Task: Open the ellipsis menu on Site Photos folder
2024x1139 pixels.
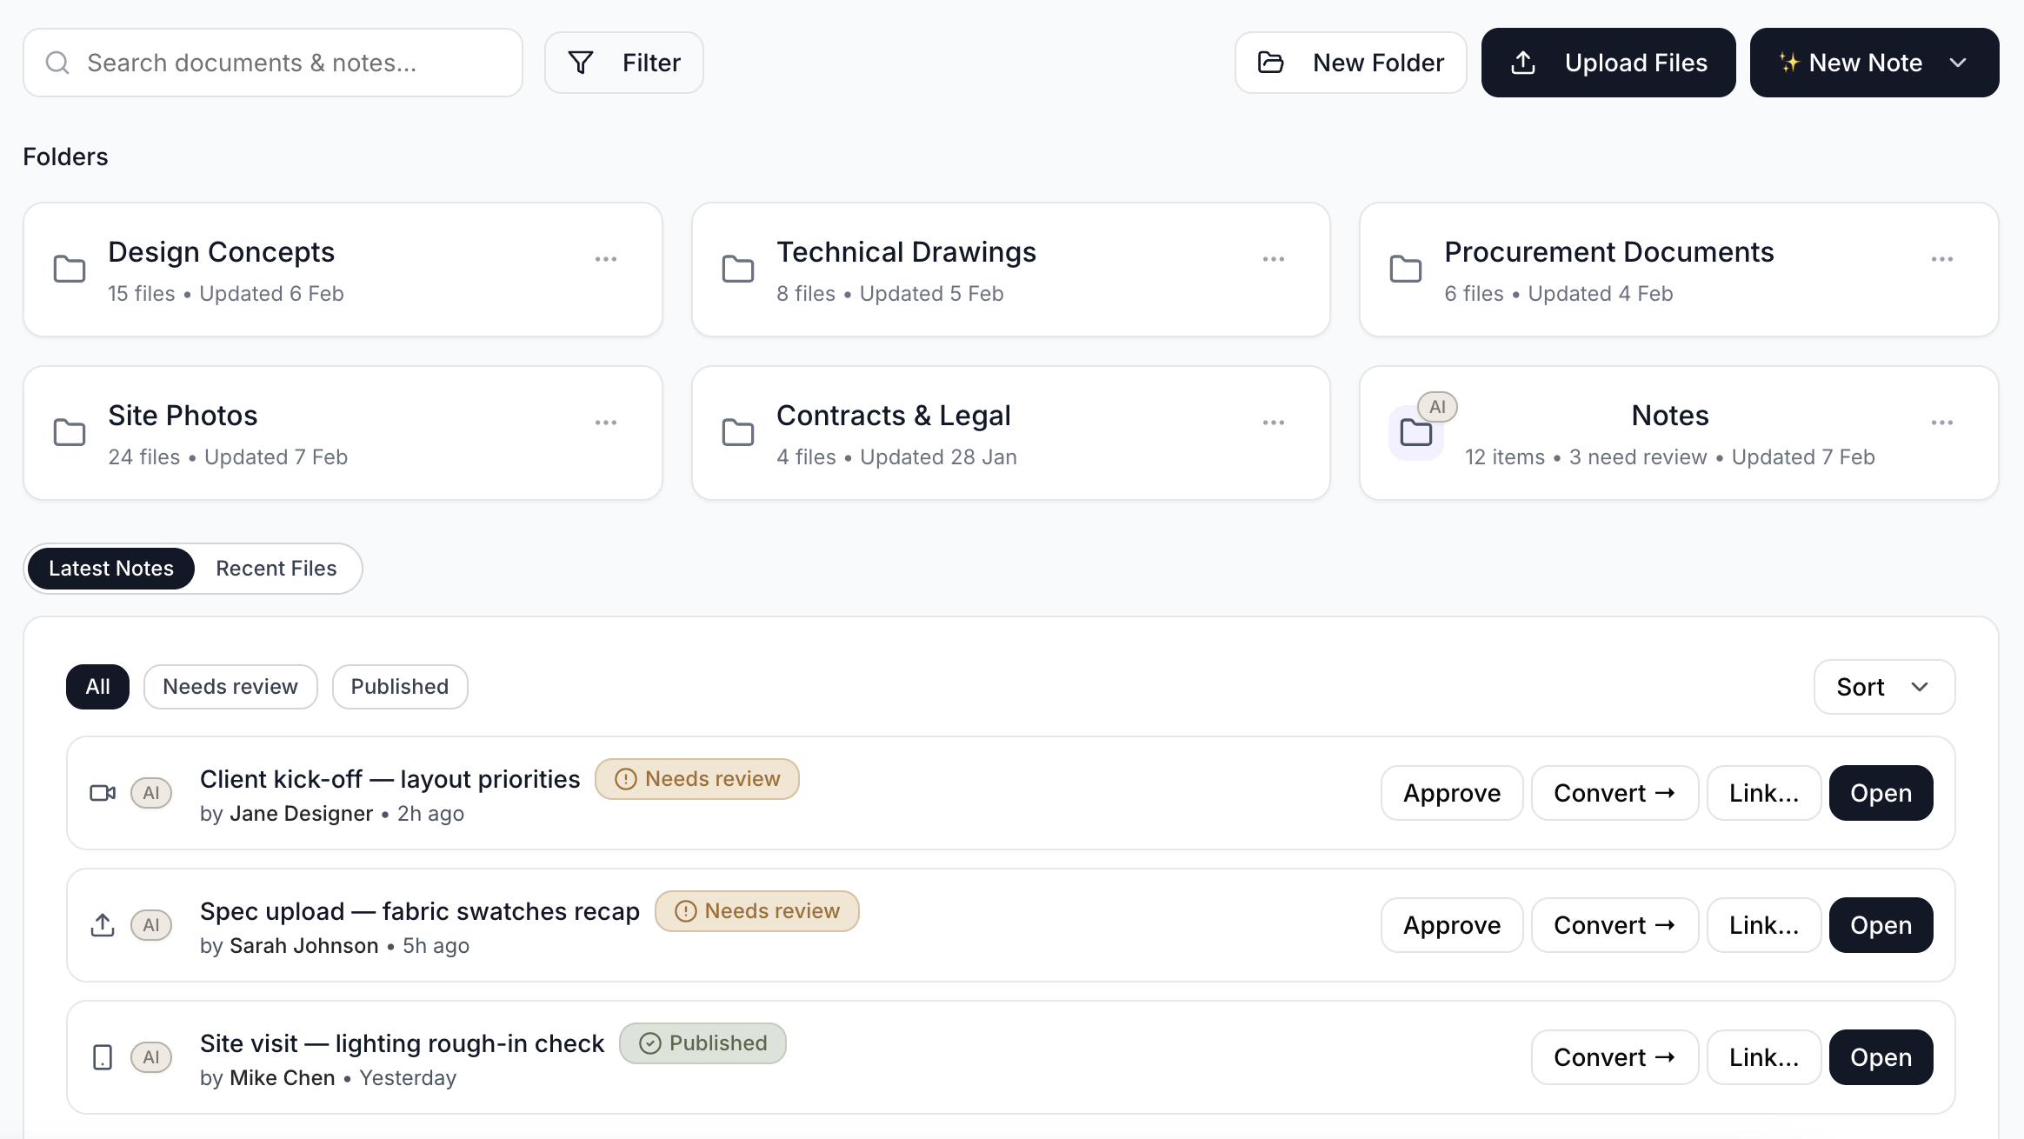Action: point(606,422)
